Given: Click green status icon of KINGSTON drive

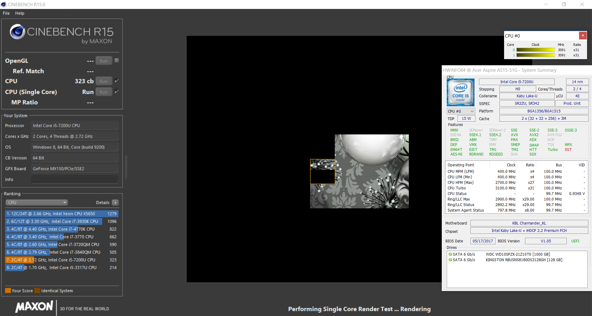Looking at the screenshot, I should [450, 260].
